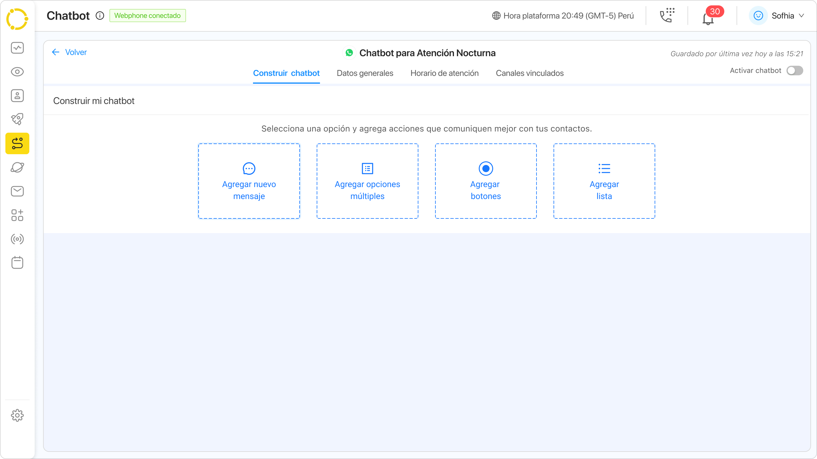Toggle the Activar chatbot switch

coord(795,70)
